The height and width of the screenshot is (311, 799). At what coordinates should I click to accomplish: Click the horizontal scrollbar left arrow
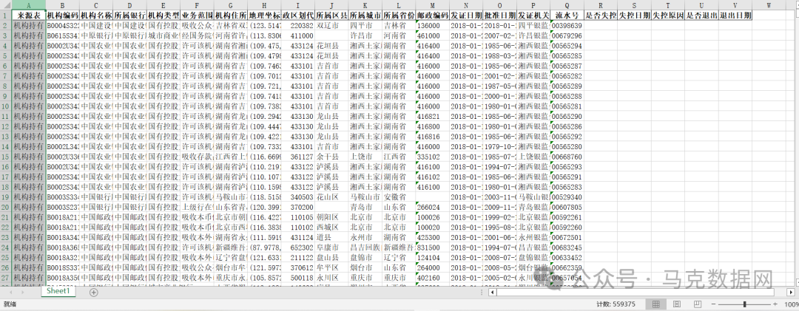(x=492, y=293)
